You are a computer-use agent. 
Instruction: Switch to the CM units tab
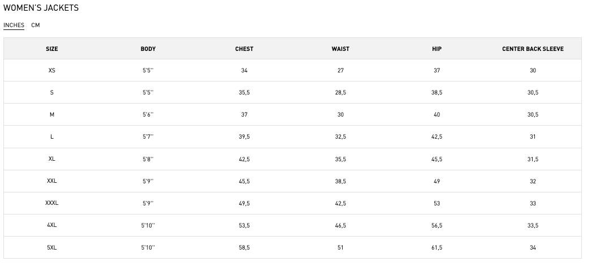click(x=36, y=25)
